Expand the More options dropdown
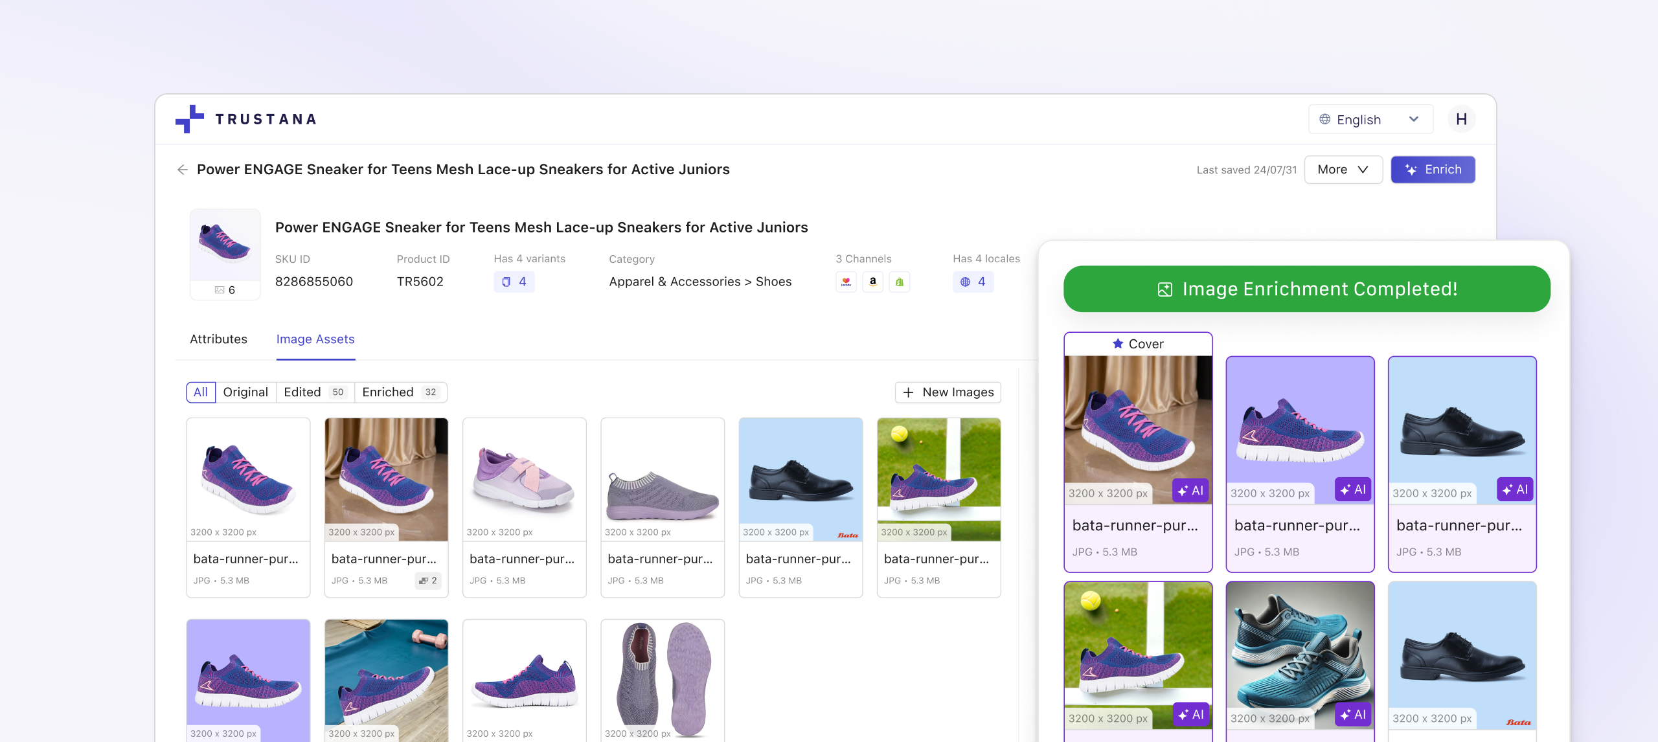The height and width of the screenshot is (742, 1658). [1343, 169]
